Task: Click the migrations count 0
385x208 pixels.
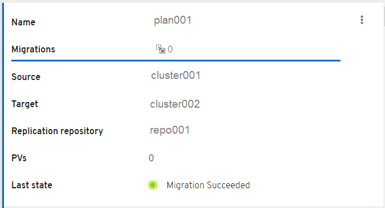Action: 170,50
